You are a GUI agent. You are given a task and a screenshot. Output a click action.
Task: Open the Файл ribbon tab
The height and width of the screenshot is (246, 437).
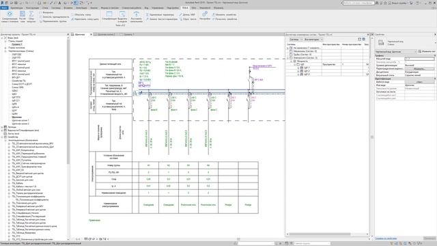4,8
